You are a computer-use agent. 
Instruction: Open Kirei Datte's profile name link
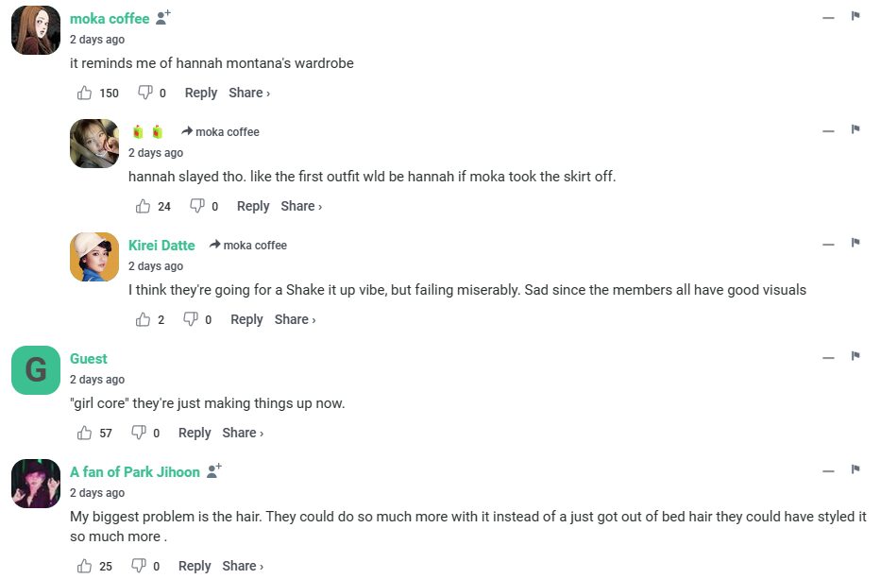click(x=161, y=245)
